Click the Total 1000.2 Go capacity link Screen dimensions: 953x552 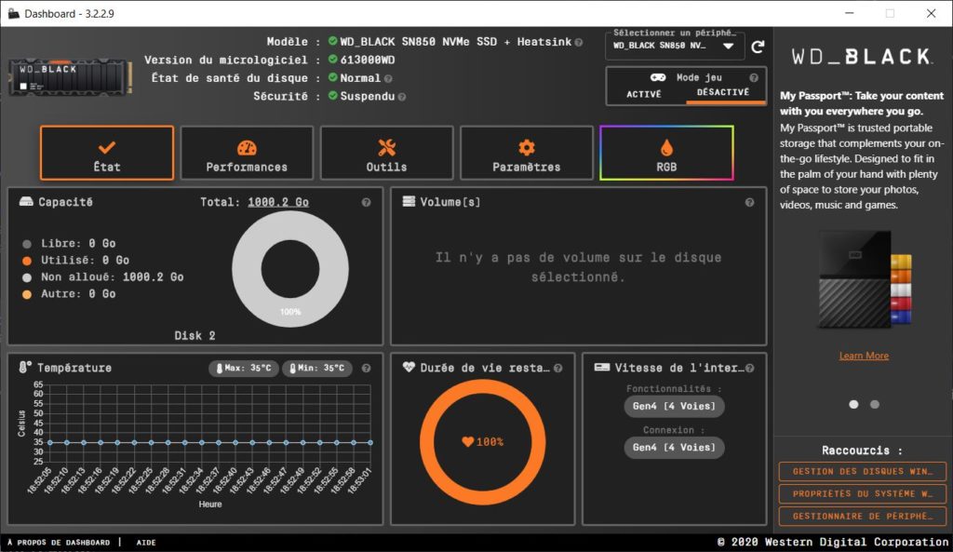[x=277, y=202]
